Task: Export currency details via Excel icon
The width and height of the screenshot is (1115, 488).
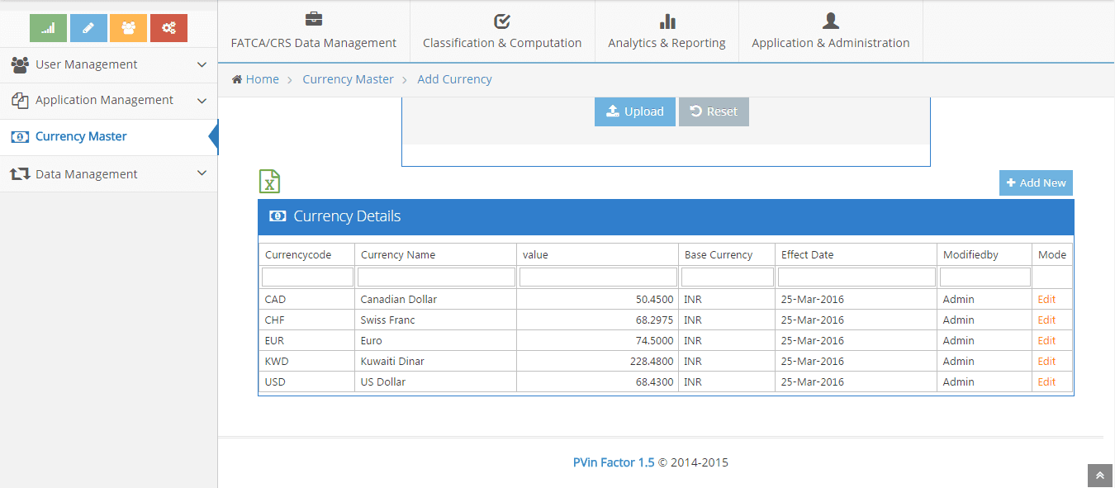Action: [269, 181]
